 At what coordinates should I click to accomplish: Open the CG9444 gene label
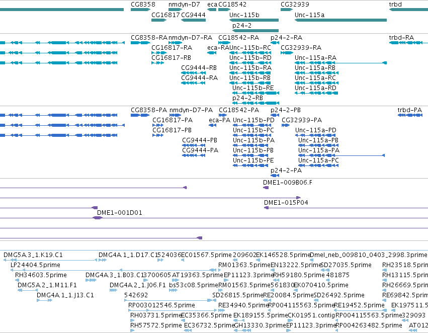coord(193,15)
